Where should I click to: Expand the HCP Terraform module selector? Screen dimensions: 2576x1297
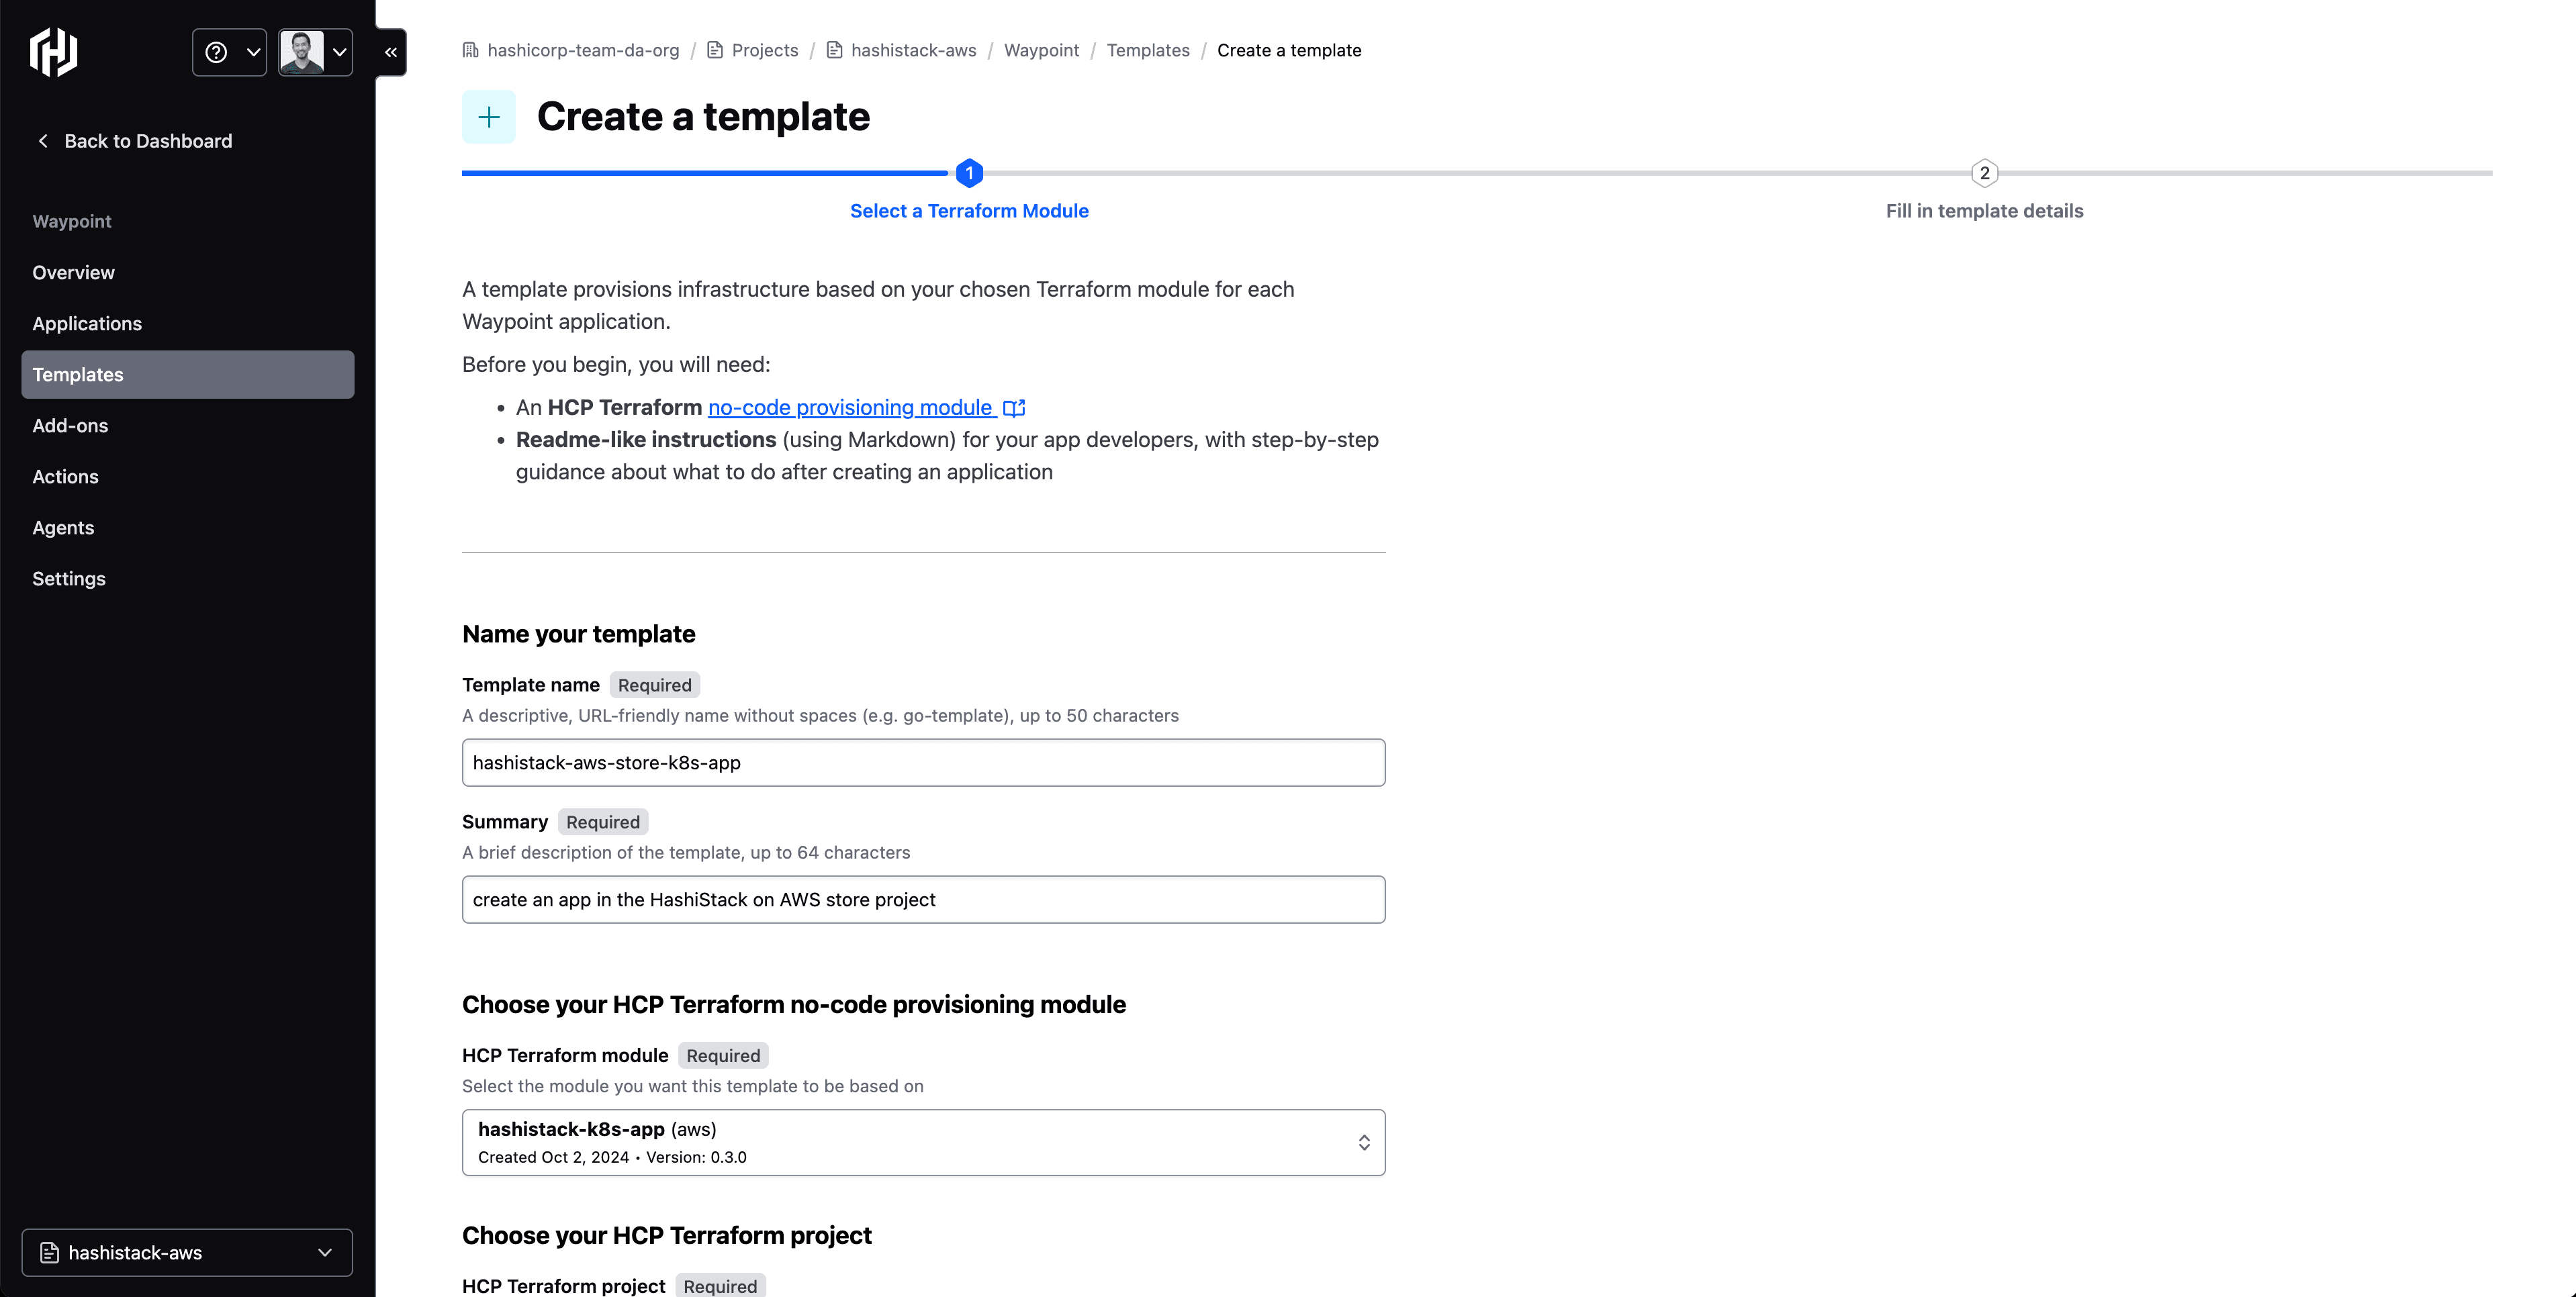point(923,1142)
